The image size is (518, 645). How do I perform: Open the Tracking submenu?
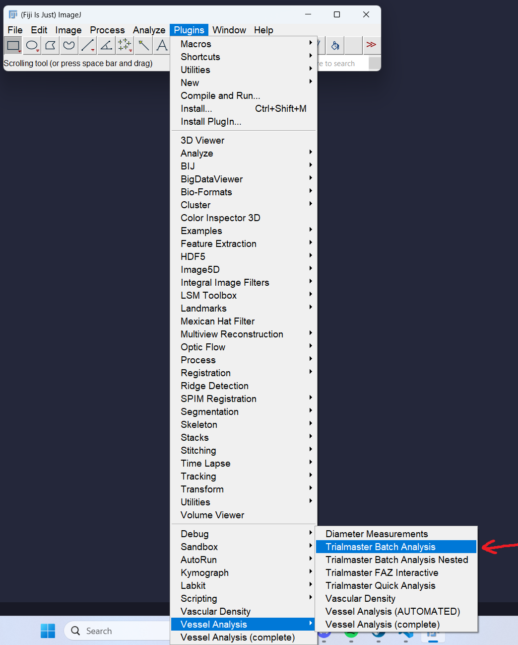tap(244, 476)
